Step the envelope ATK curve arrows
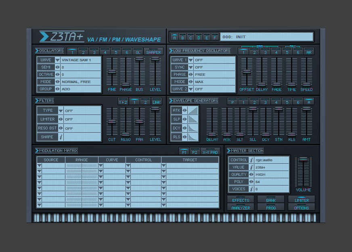352x252 pixels. click(185, 110)
